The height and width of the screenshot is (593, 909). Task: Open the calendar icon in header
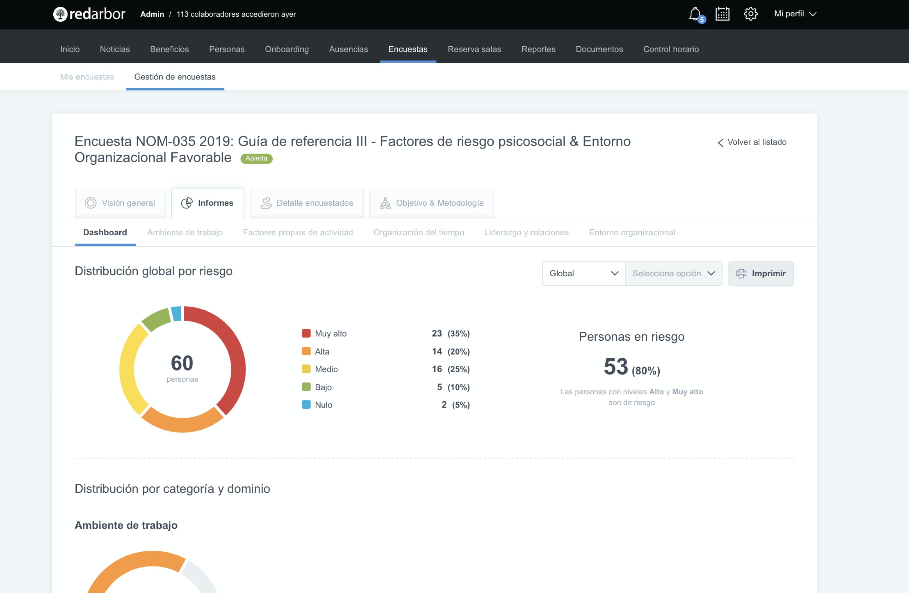point(722,14)
